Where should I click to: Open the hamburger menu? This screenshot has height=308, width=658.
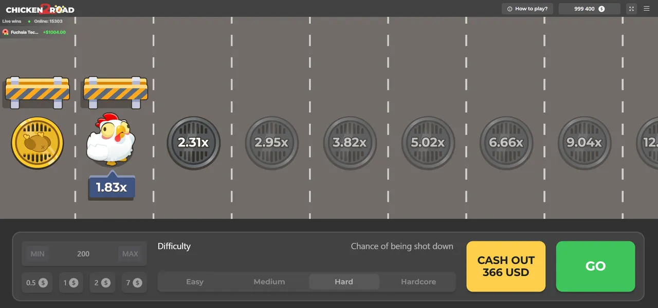coord(647,9)
